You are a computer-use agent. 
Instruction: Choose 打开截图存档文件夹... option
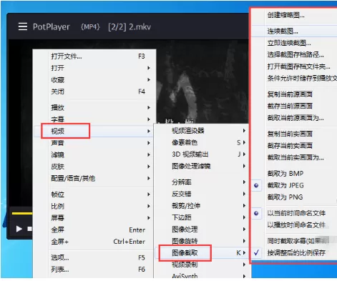click(294, 66)
